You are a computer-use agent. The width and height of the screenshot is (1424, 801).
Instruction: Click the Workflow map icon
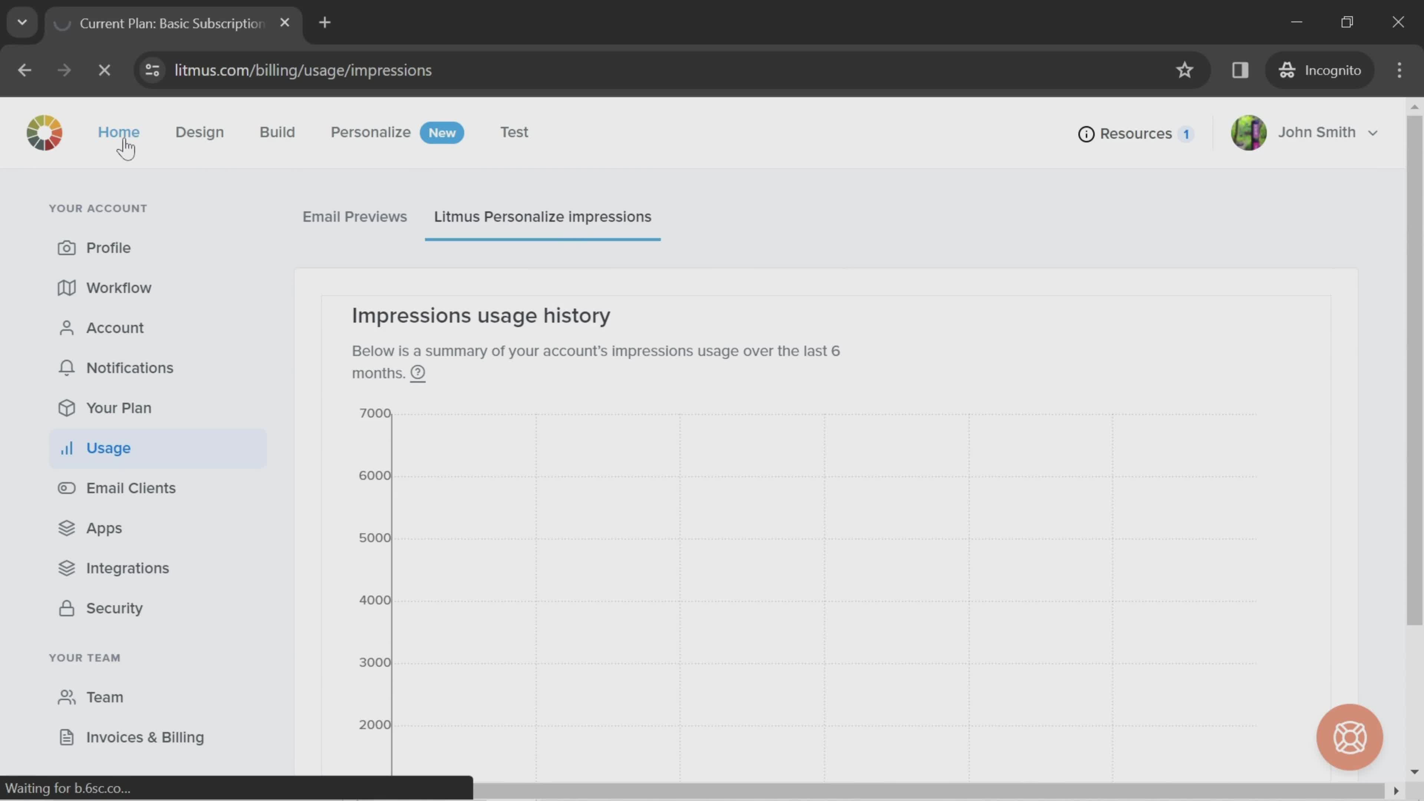[x=66, y=288]
